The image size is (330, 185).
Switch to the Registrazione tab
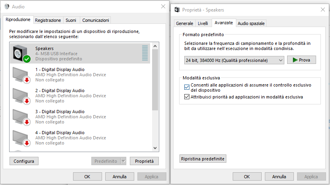[48, 20]
